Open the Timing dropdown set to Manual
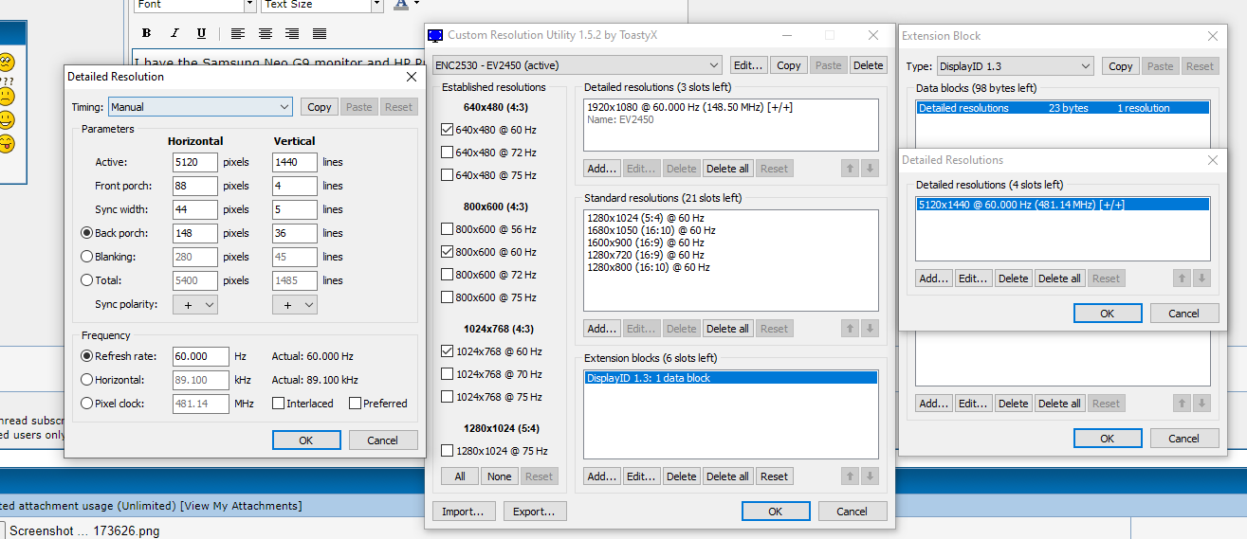 [200, 107]
